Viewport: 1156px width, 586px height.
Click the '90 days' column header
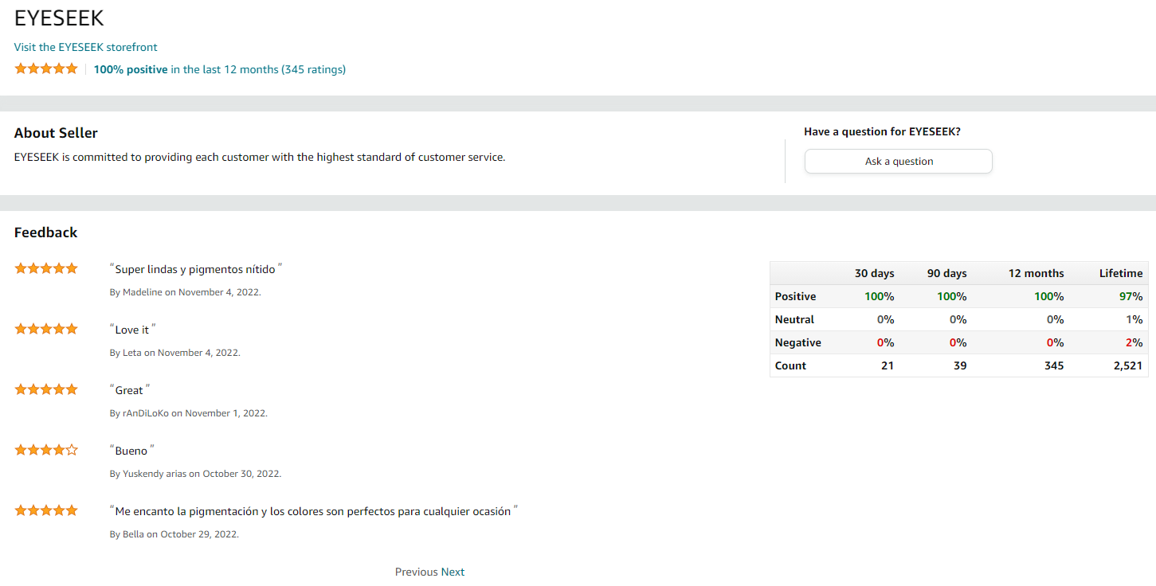[947, 273]
